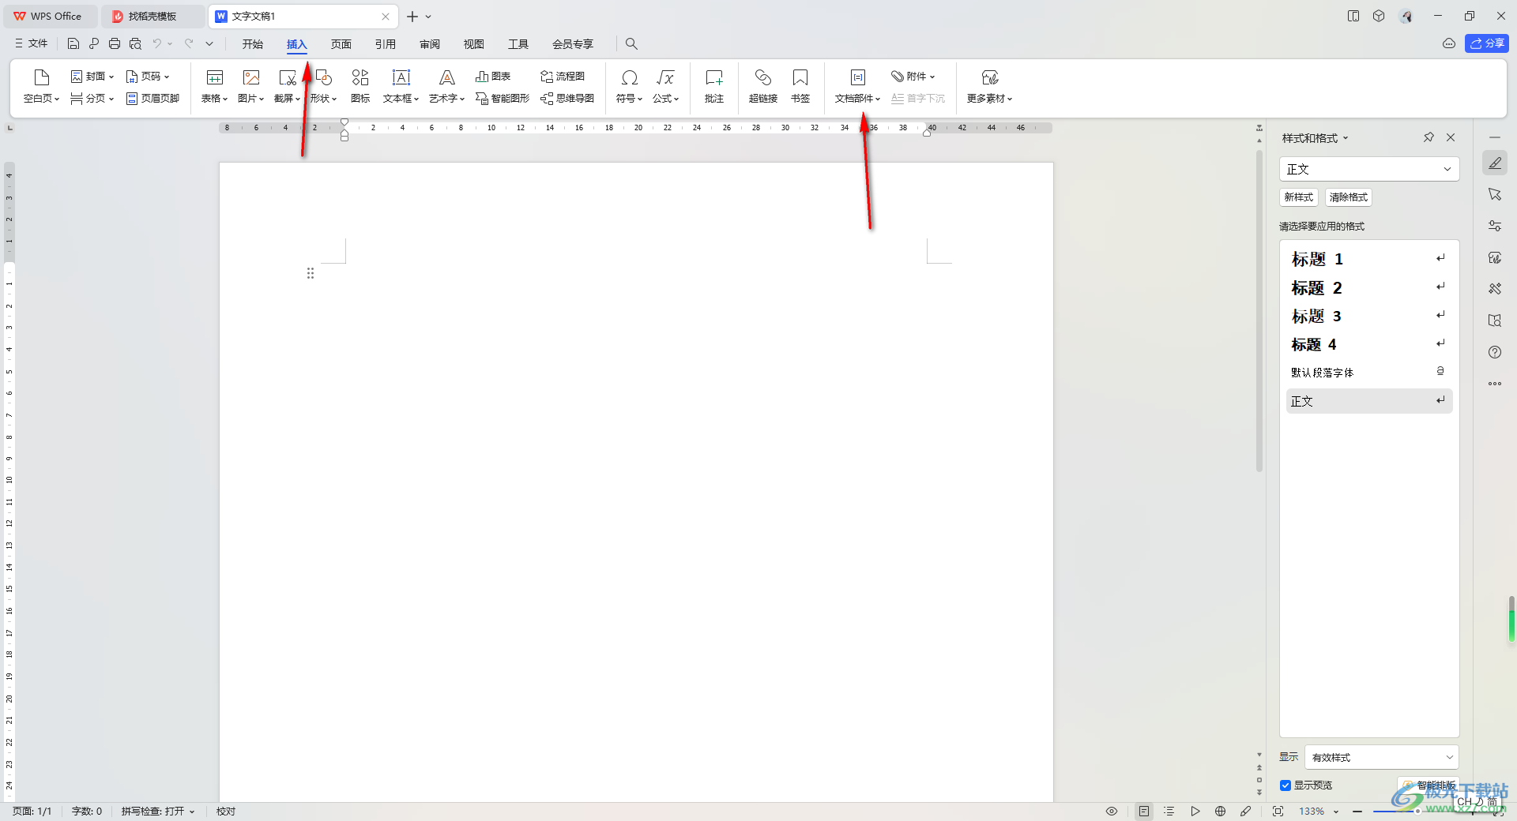Toggle spell check status (拼写检查: 打开)
Screen dimensions: 1517x821
pos(158,812)
